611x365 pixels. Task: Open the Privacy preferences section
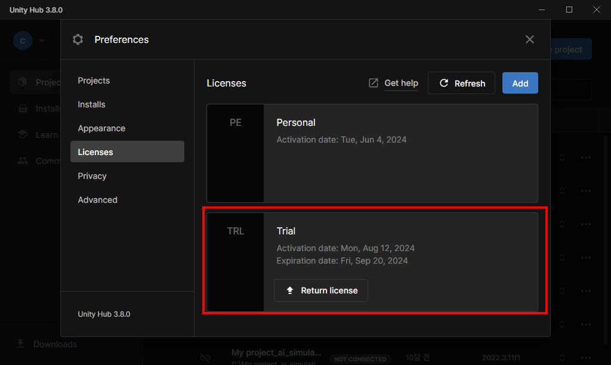pyautogui.click(x=92, y=176)
